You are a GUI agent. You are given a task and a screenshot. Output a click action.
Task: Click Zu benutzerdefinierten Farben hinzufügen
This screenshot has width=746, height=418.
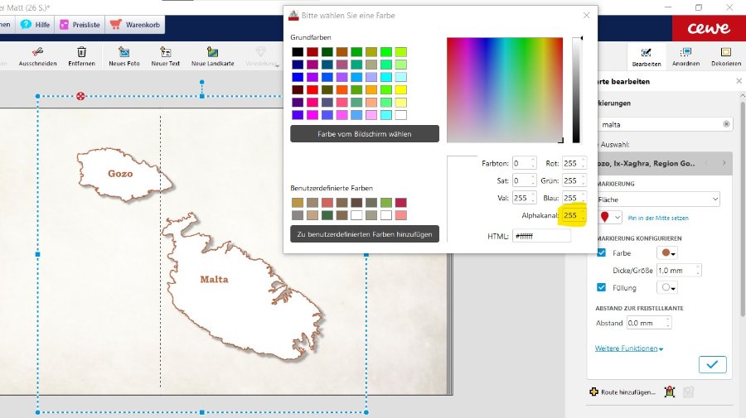click(365, 234)
